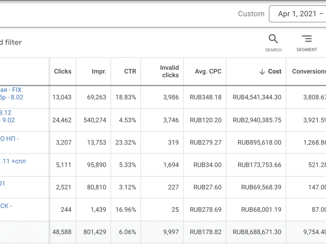Open campaign link ending FIX 8.02
Screen dimensions: 326x244
(x=11, y=93)
